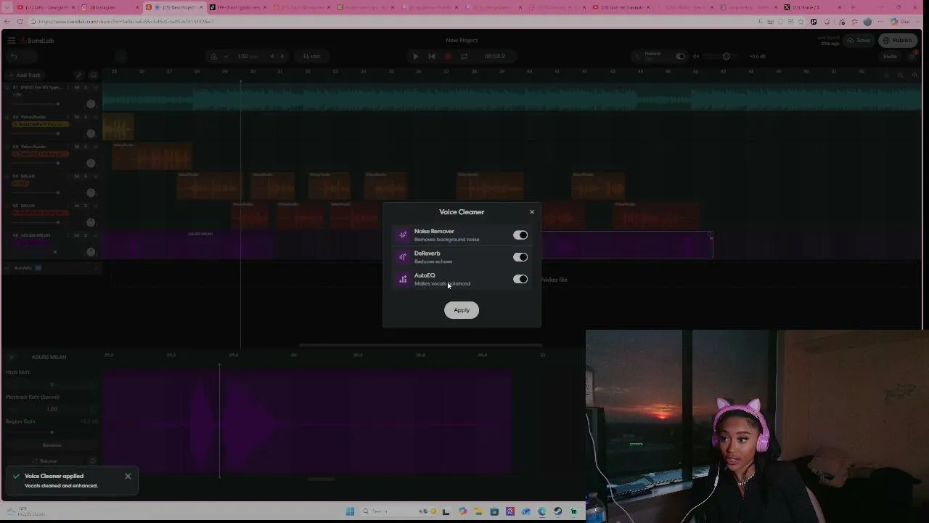Image resolution: width=929 pixels, height=523 pixels.
Task: Click the AutoEQ bars icon
Action: [403, 279]
